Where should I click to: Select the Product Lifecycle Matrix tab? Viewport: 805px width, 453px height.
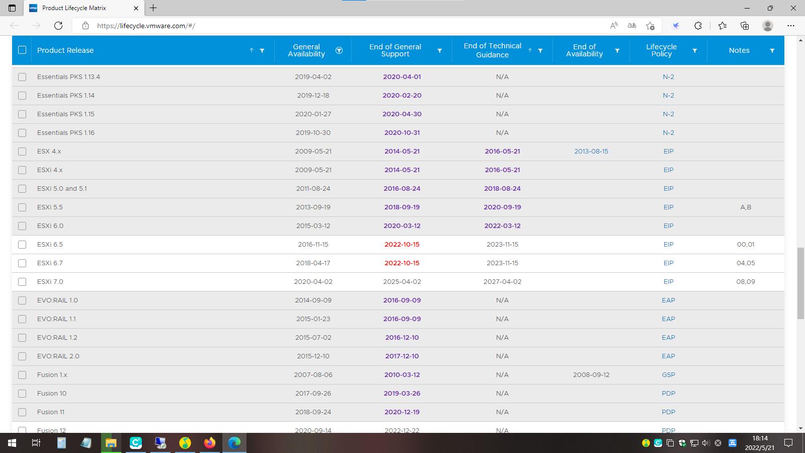pos(84,8)
